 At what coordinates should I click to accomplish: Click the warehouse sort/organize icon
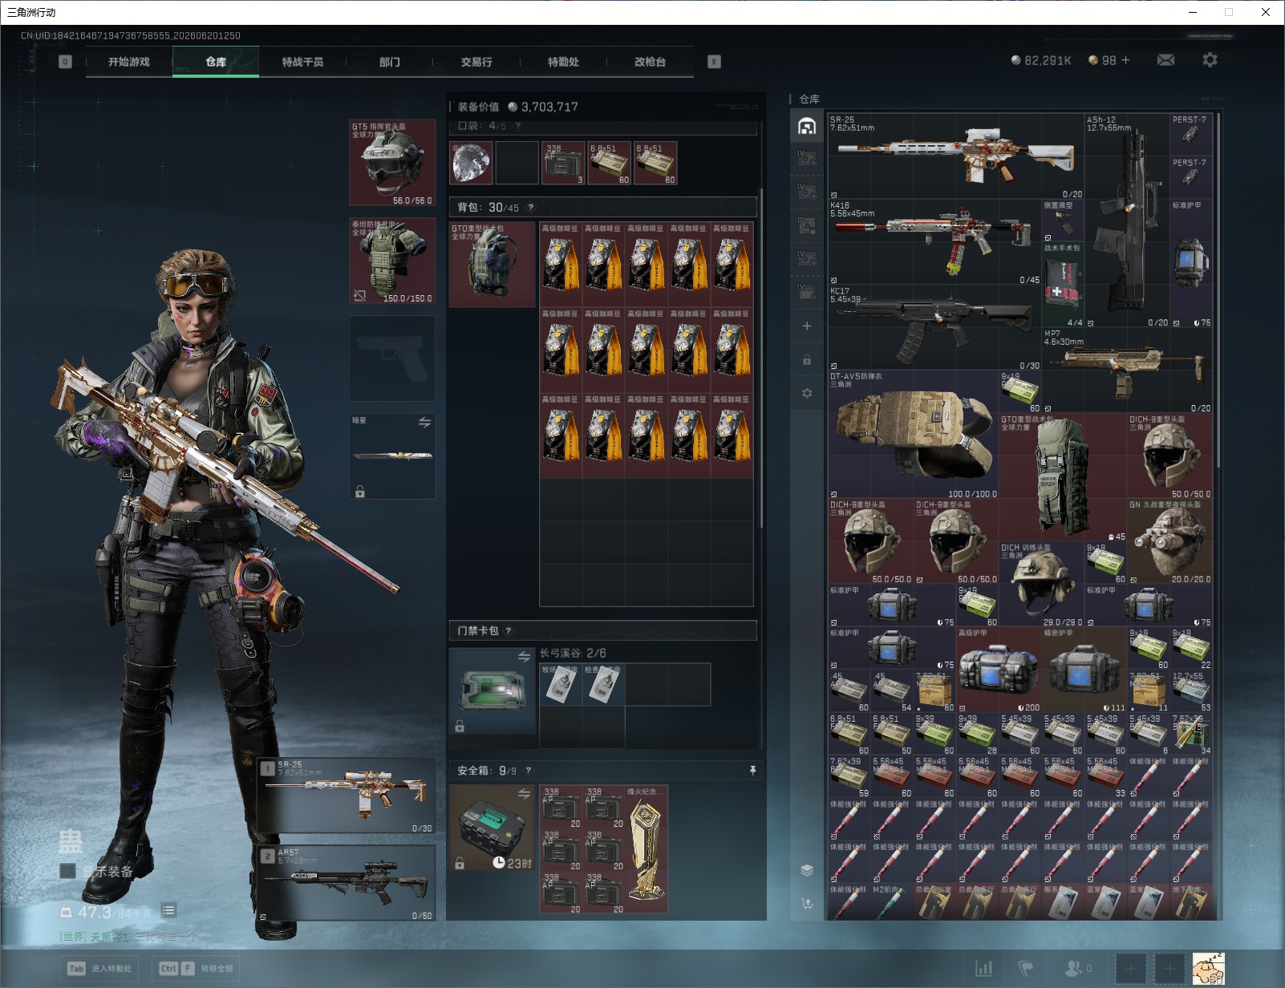tap(807, 904)
